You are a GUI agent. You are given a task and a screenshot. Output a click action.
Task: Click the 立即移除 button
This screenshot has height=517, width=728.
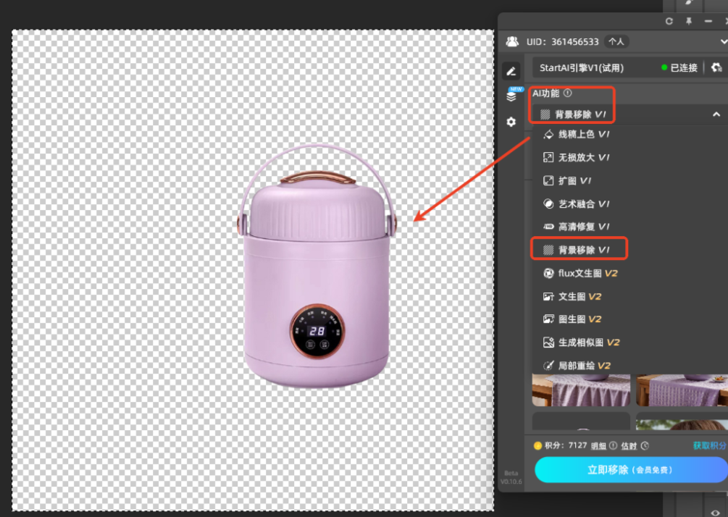point(630,470)
